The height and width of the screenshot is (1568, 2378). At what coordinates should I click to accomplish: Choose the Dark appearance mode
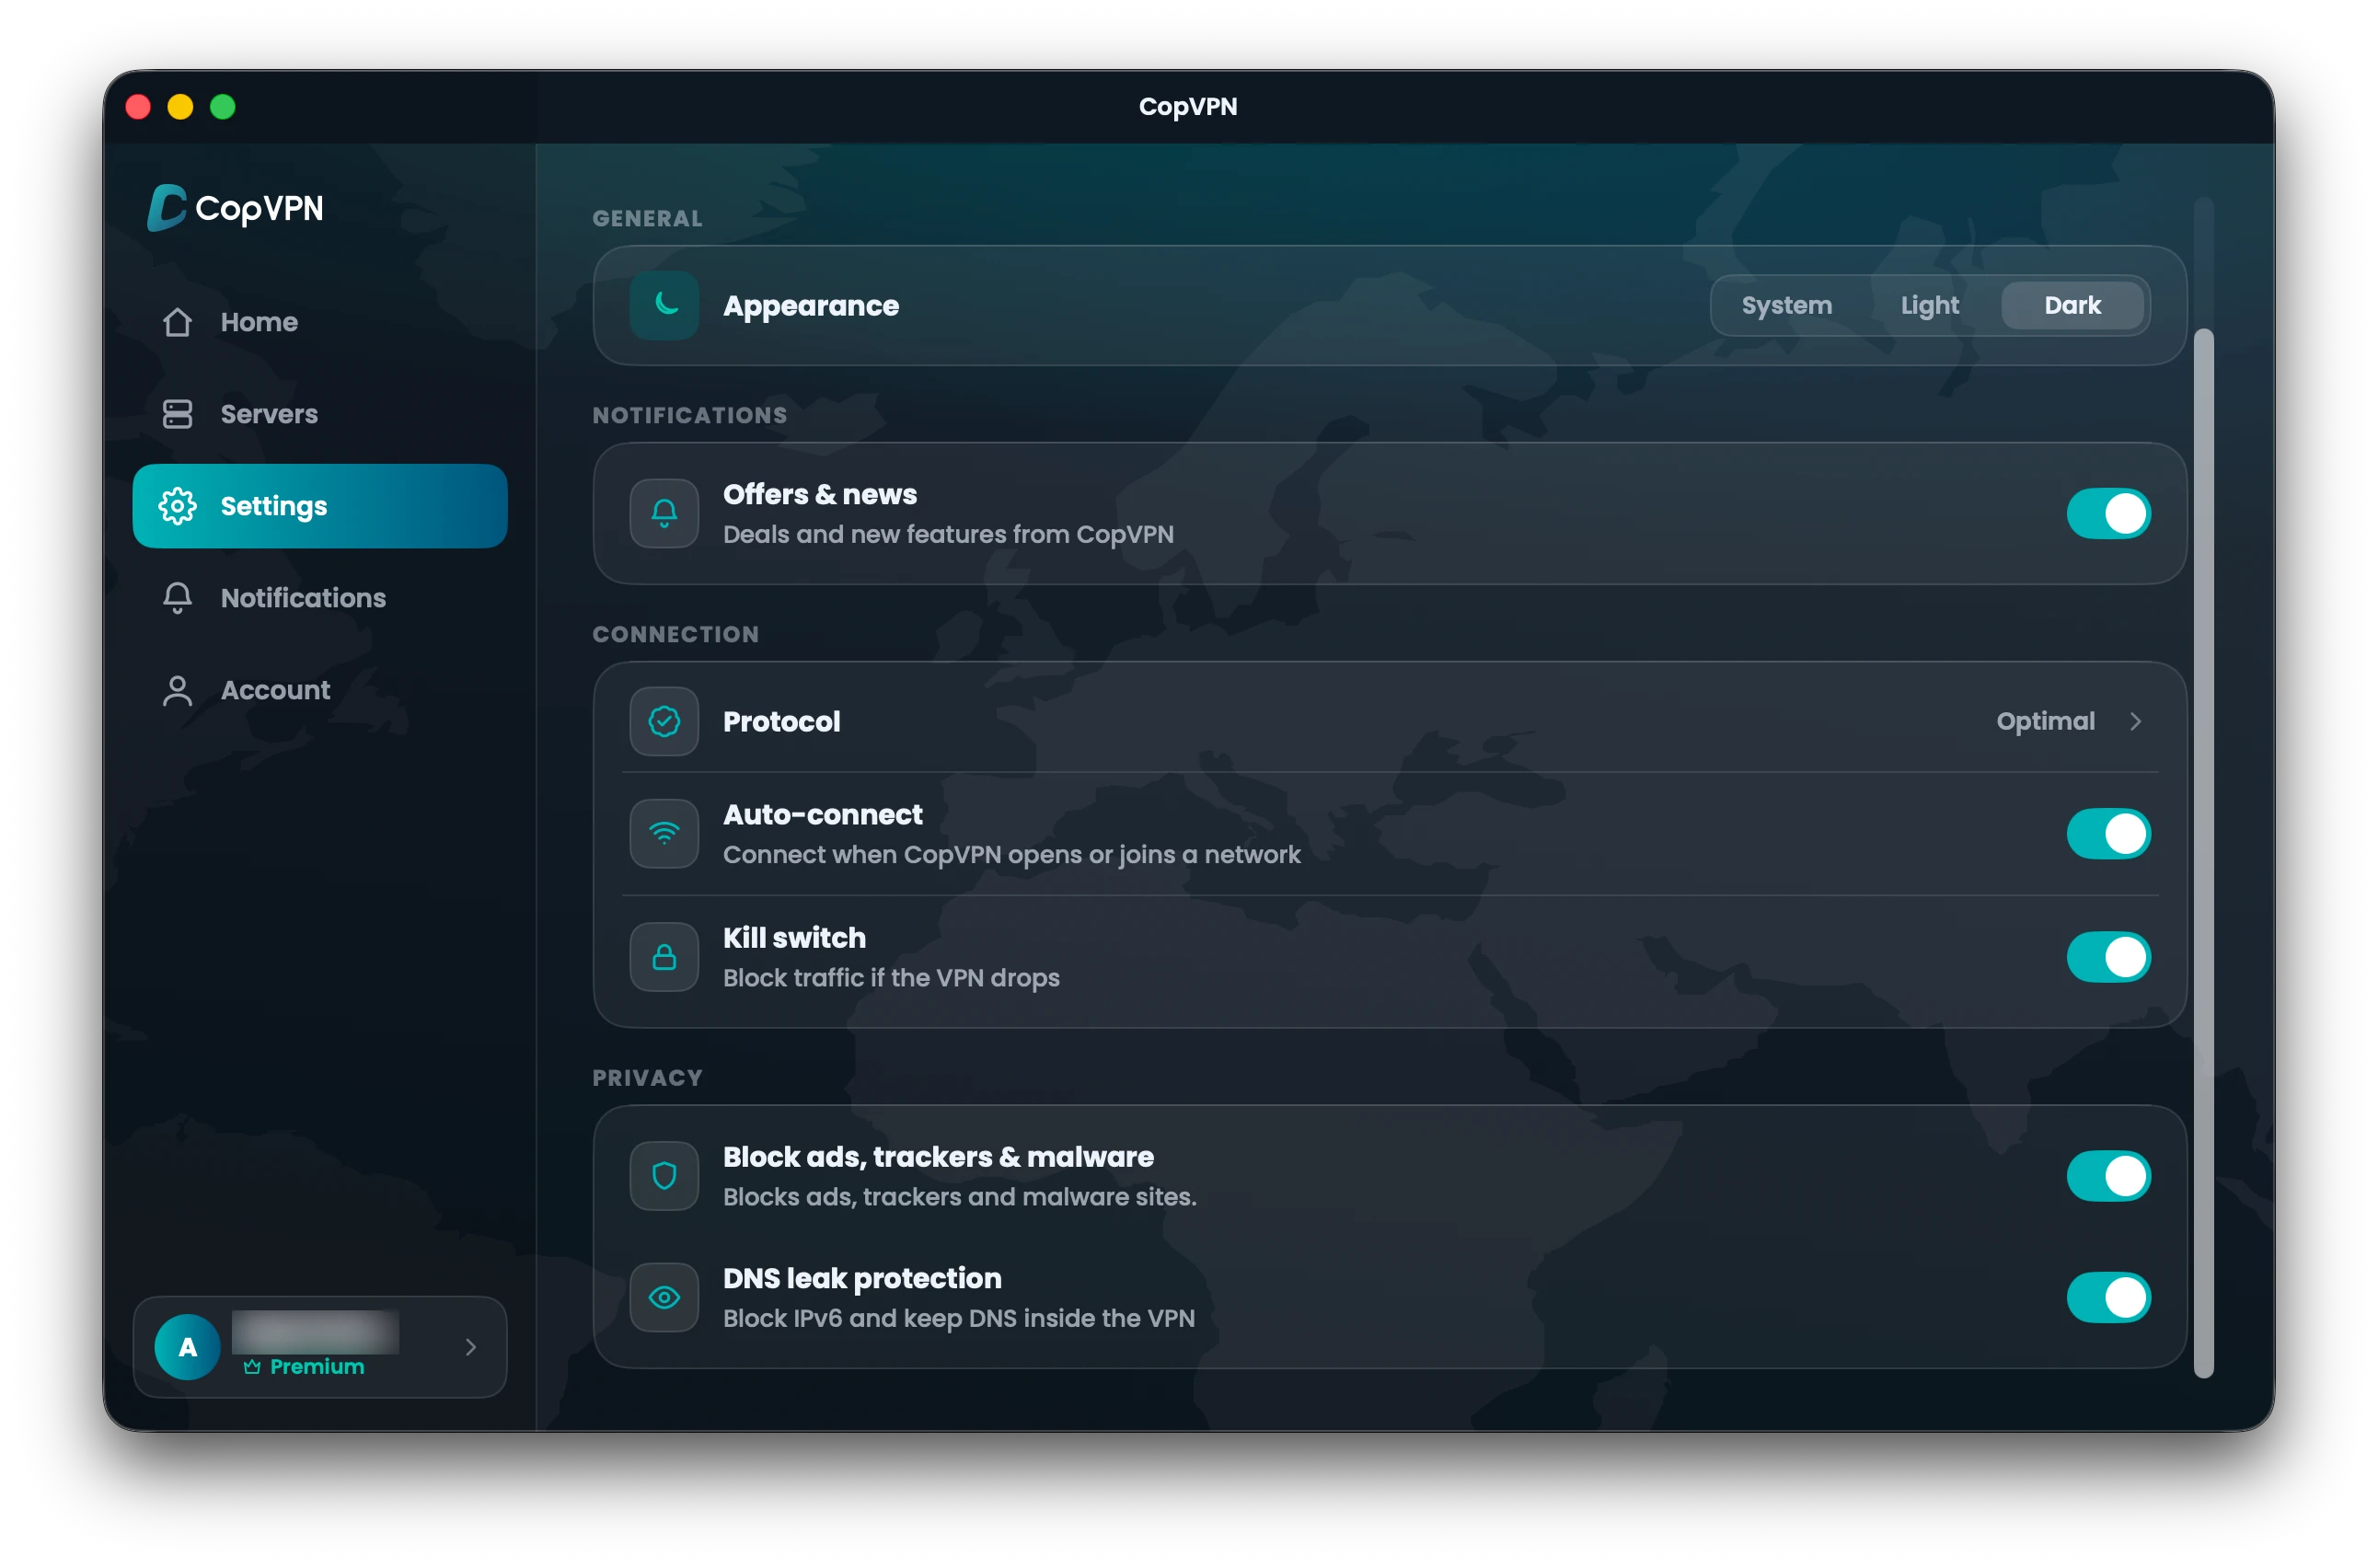tap(2072, 305)
